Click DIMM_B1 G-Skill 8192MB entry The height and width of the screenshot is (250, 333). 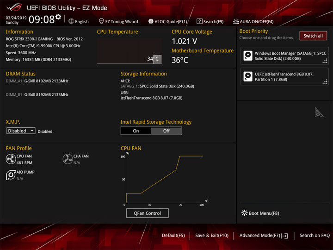pos(37,94)
